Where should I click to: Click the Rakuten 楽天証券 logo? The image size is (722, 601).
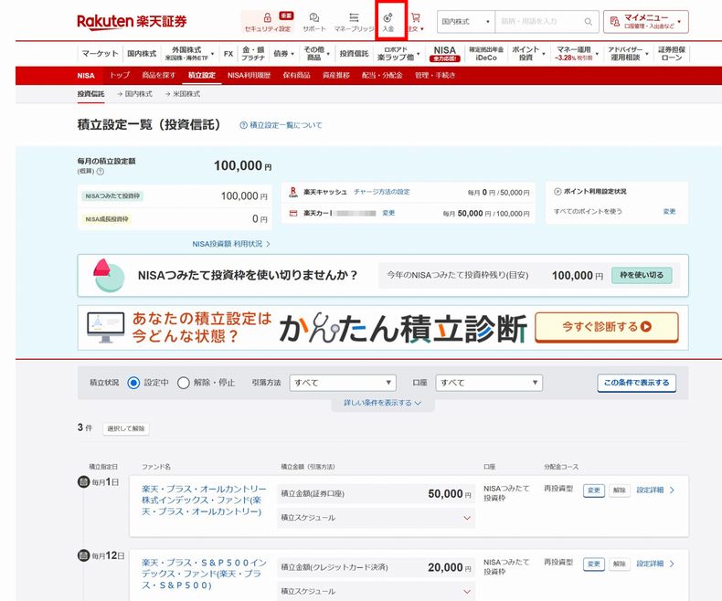tap(132, 21)
